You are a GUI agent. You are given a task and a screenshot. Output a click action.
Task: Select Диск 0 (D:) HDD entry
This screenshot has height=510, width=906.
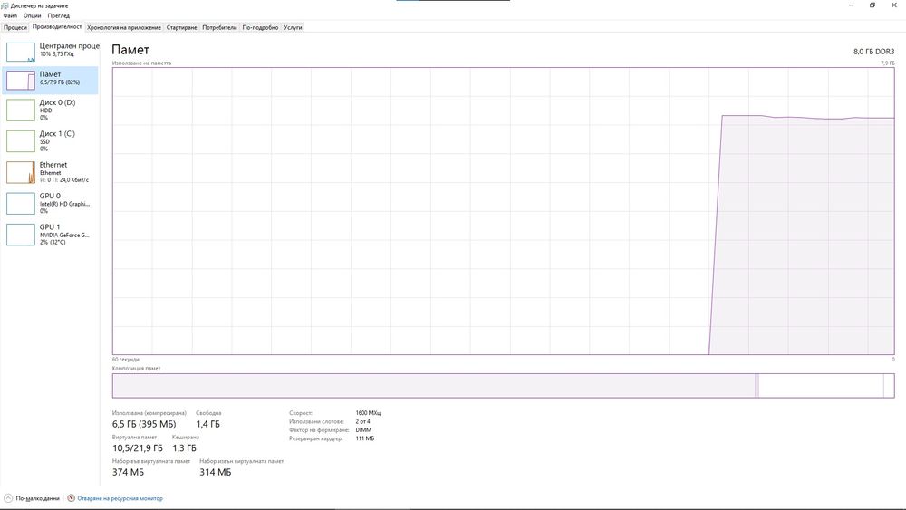50,110
